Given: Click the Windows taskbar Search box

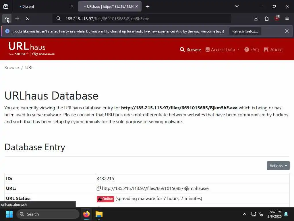Looking at the screenshot, I should (48, 214).
